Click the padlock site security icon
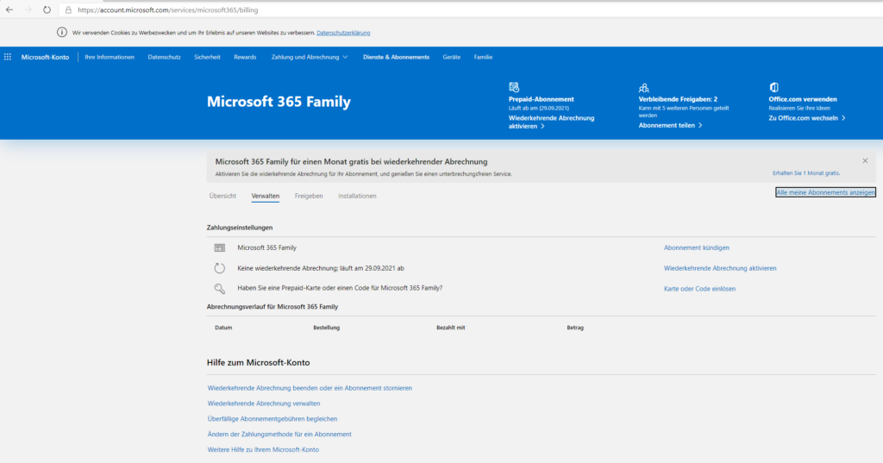Viewport: 883px width, 463px height. point(68,9)
